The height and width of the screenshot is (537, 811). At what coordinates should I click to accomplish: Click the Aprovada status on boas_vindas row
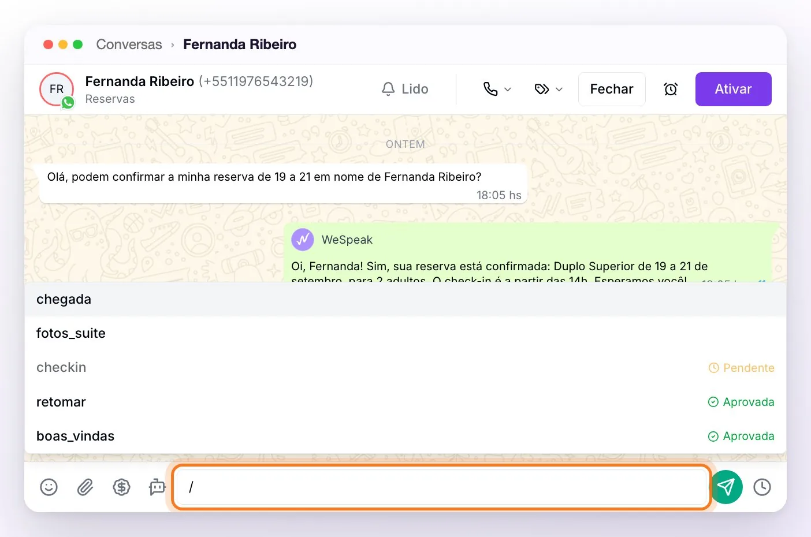point(741,436)
